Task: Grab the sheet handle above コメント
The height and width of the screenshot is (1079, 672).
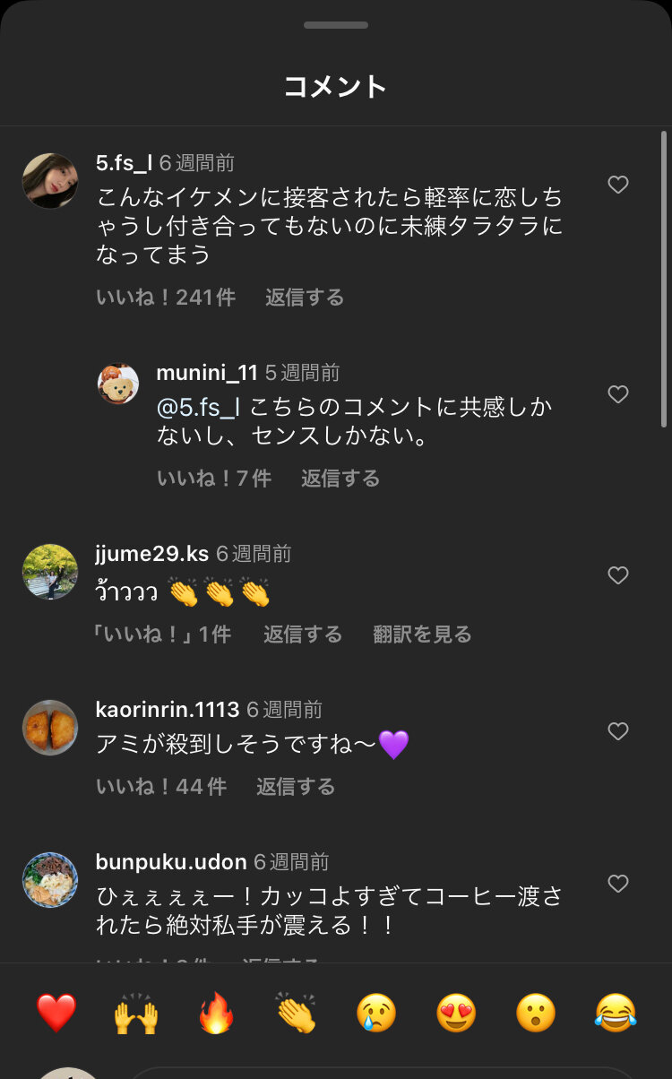Action: pos(336,25)
